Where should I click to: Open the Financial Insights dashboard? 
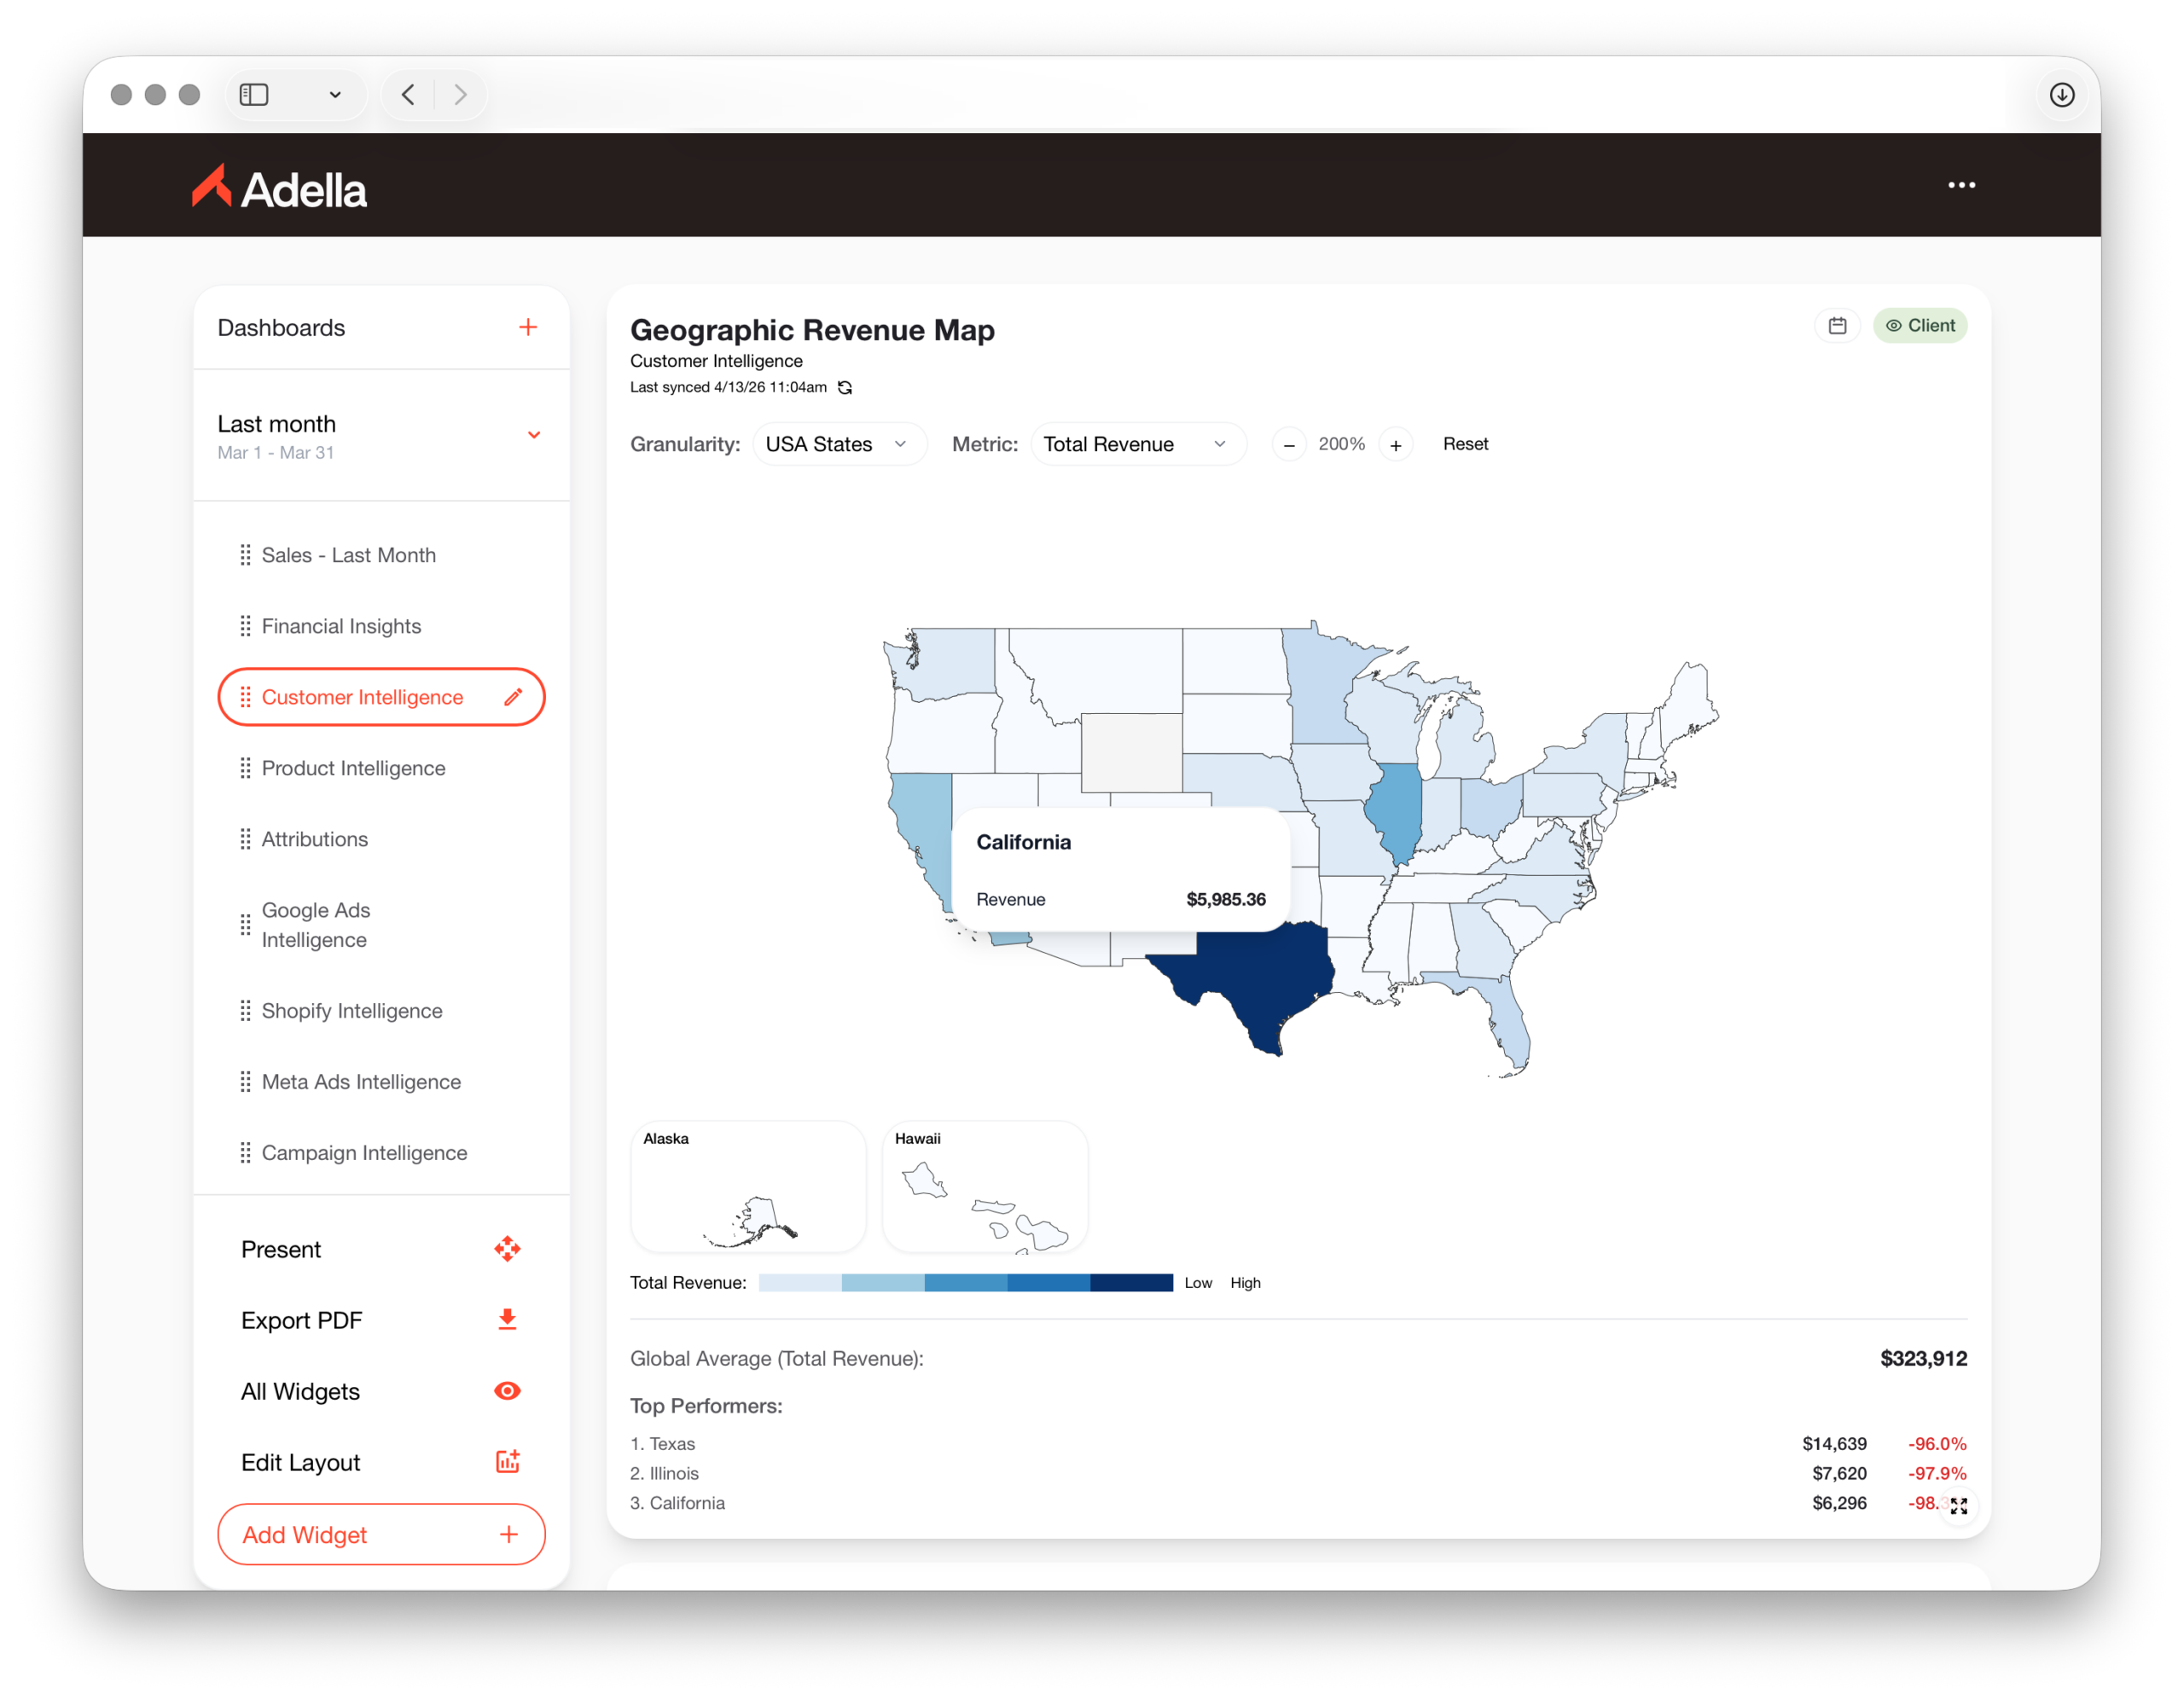(341, 626)
